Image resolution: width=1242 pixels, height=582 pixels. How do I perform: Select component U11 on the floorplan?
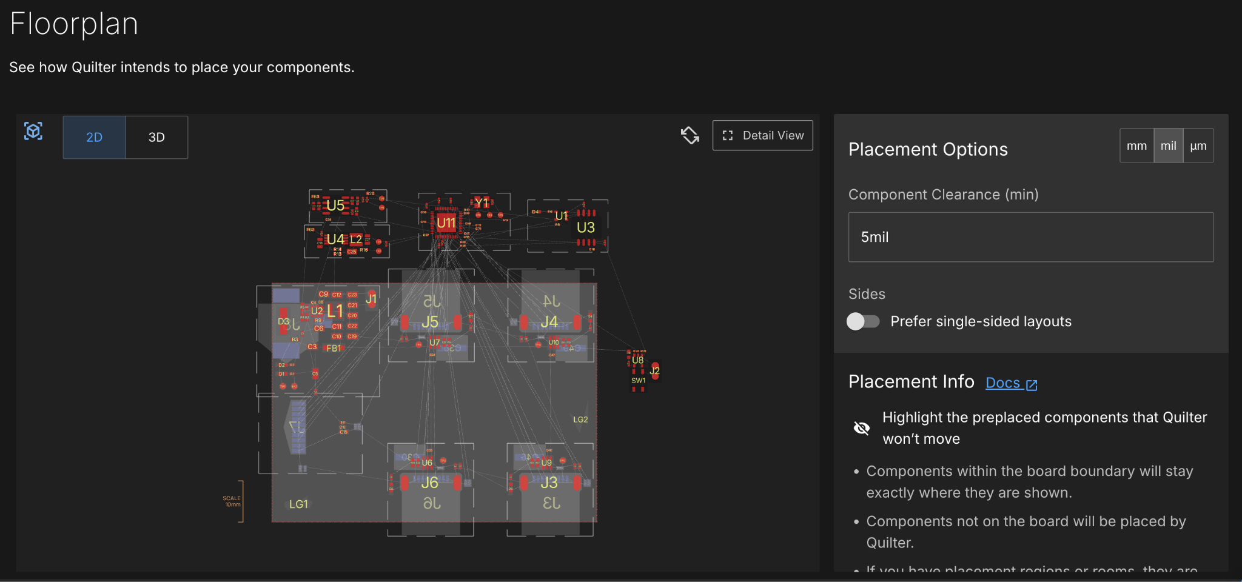[446, 222]
